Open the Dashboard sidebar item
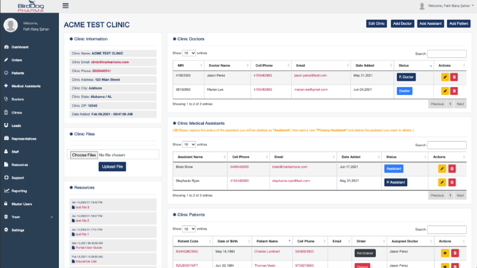This screenshot has height=268, width=477. (20, 47)
